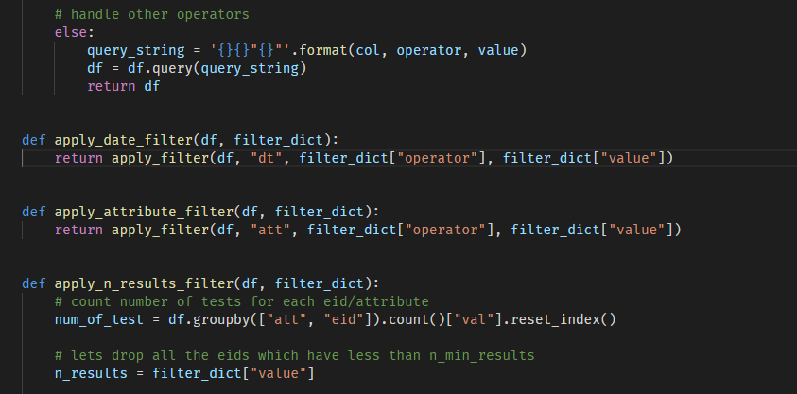Viewport: 797px width, 394px height.
Task: Click the "return df" statement
Action: point(123,86)
